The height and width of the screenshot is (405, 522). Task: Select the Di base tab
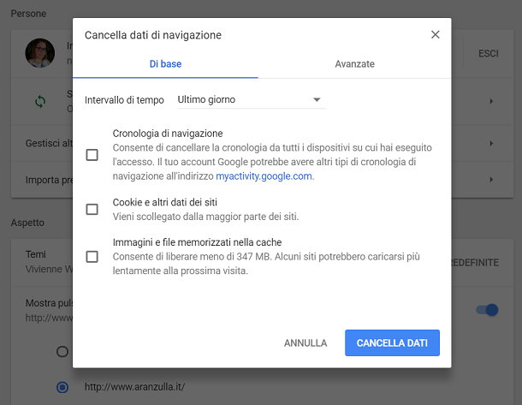[165, 64]
